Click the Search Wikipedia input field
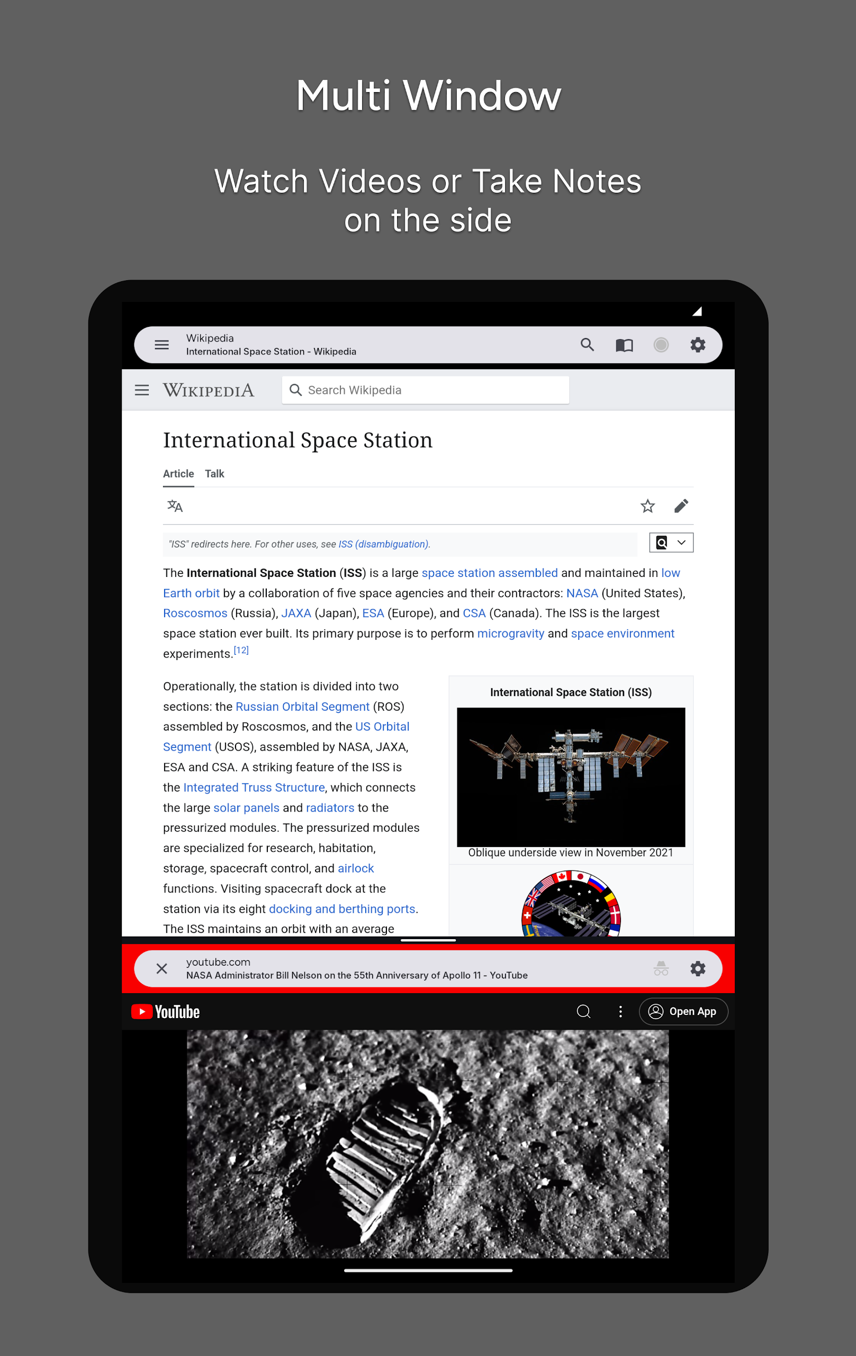This screenshot has width=856, height=1356. coord(425,390)
